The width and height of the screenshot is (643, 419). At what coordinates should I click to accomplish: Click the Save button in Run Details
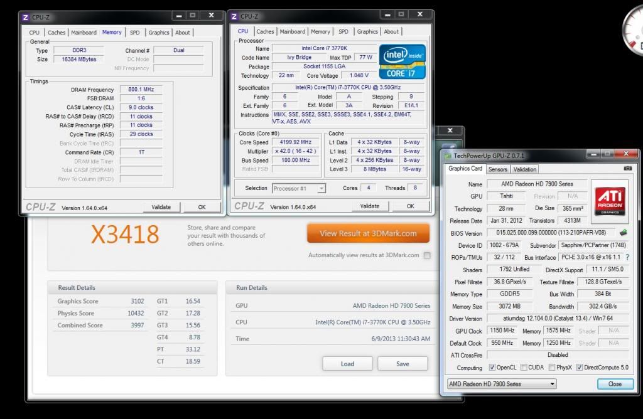(403, 364)
